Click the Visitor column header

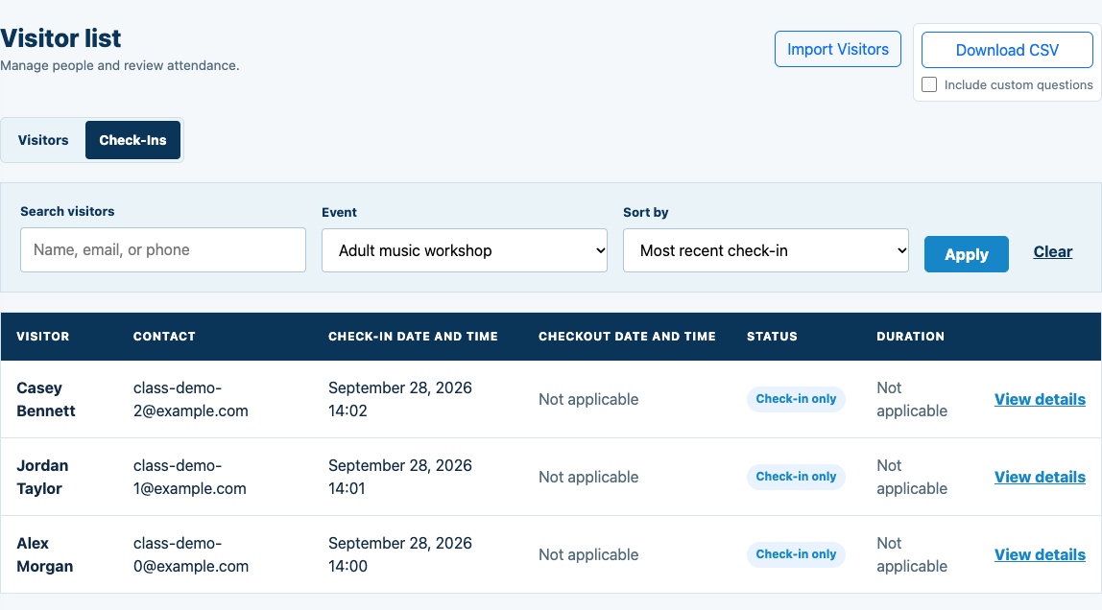point(43,337)
